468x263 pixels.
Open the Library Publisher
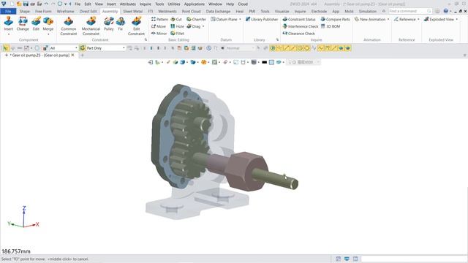point(262,19)
